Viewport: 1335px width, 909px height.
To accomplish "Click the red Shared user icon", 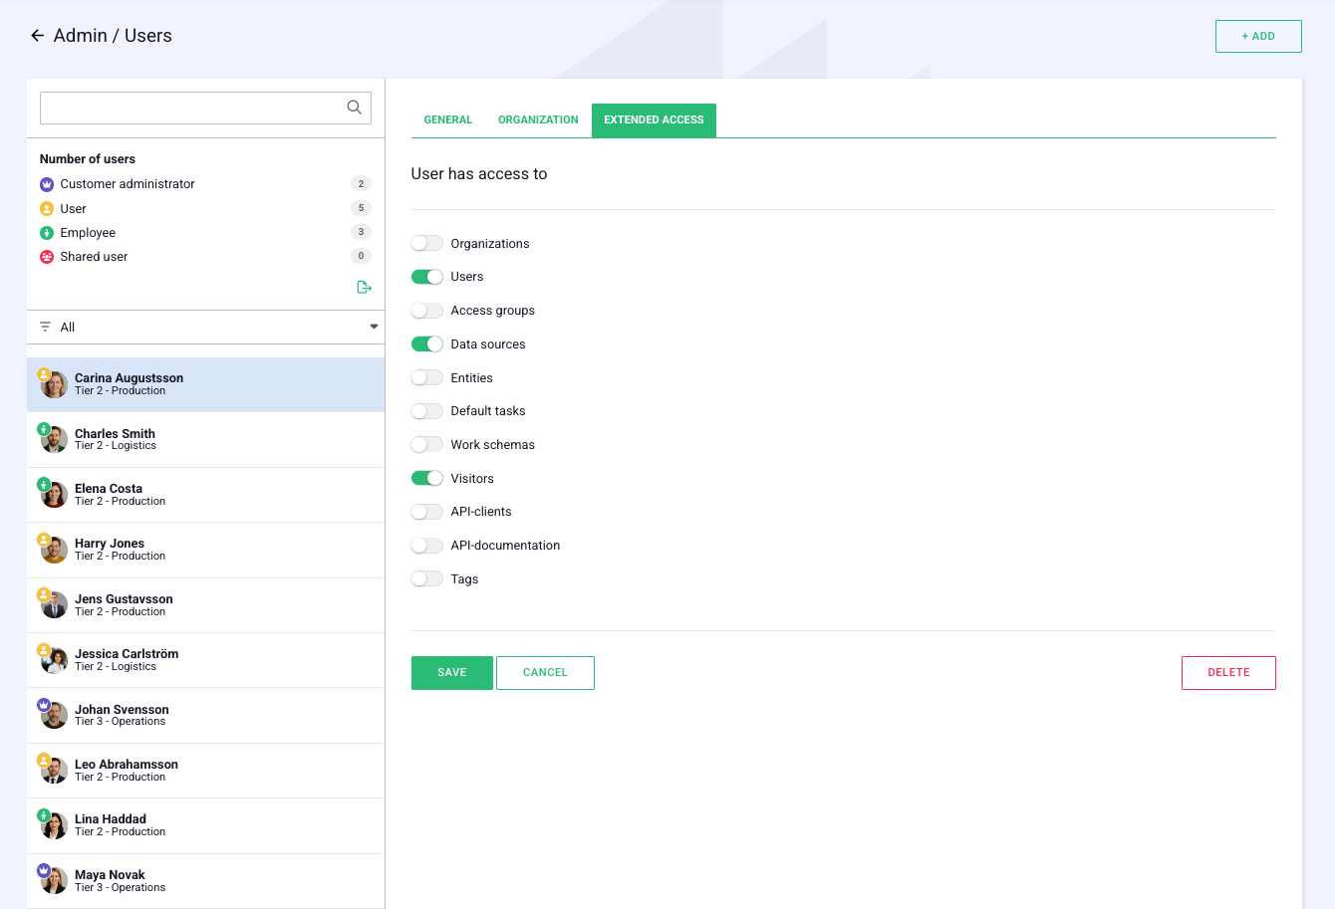I will 47,257.
